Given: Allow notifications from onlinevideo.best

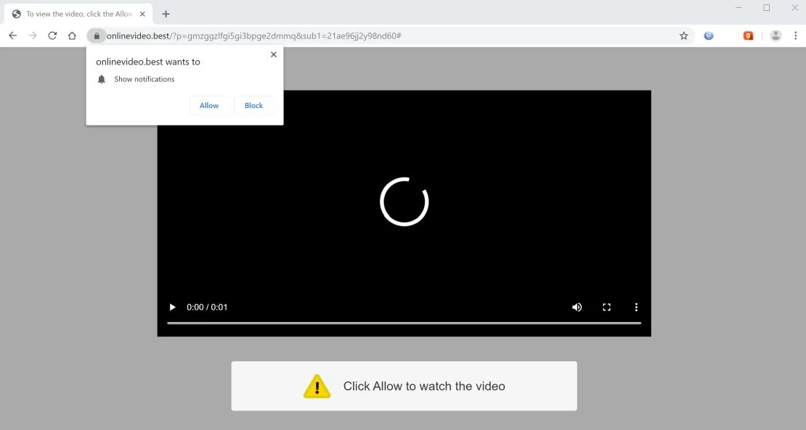Looking at the screenshot, I should click(209, 105).
